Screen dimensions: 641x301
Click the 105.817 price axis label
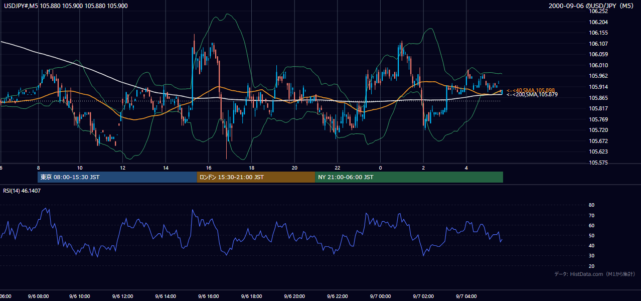(x=598, y=108)
